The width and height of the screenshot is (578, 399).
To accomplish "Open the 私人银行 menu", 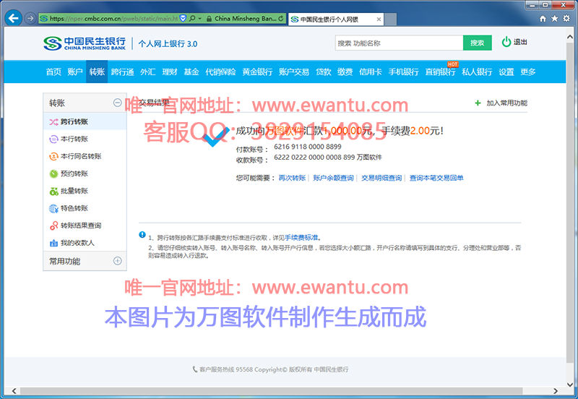I will [x=477, y=72].
